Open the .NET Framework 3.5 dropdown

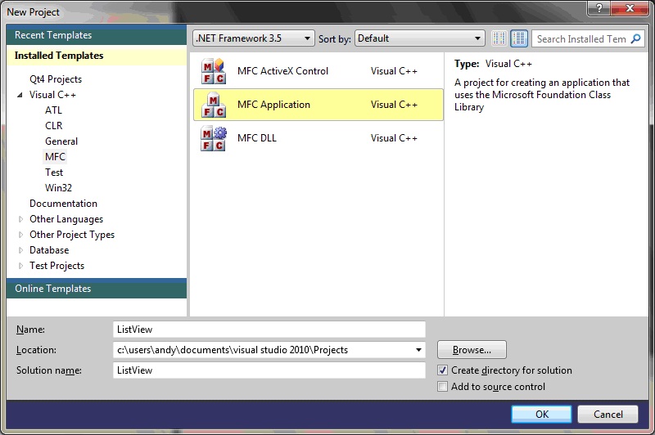[x=254, y=38]
